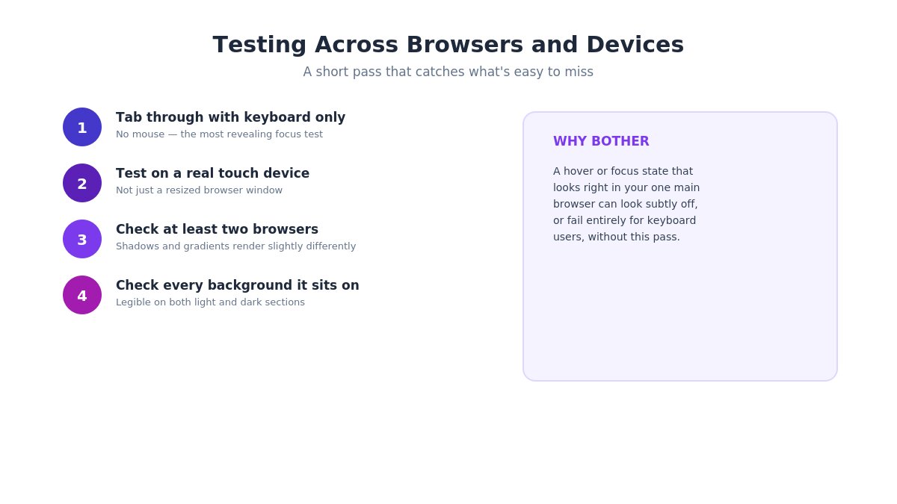Select the 'Tab through with keyboard only' heading
The width and height of the screenshot is (897, 504).
[x=230, y=117]
